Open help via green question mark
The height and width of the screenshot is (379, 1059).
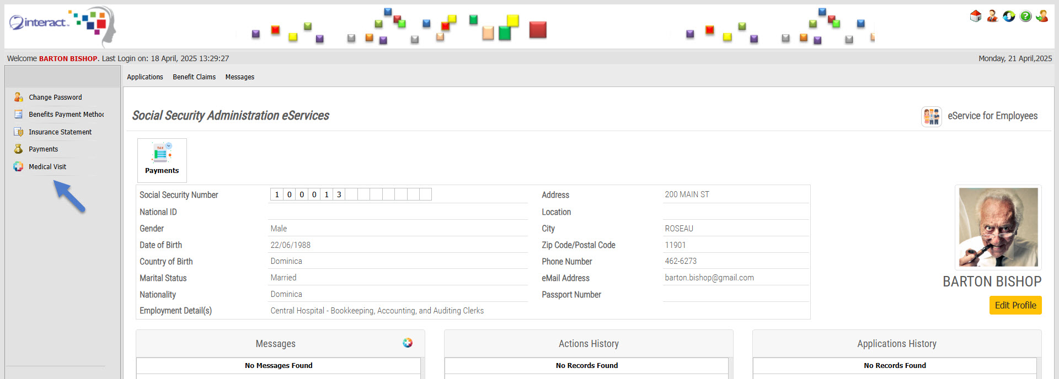tap(1025, 17)
